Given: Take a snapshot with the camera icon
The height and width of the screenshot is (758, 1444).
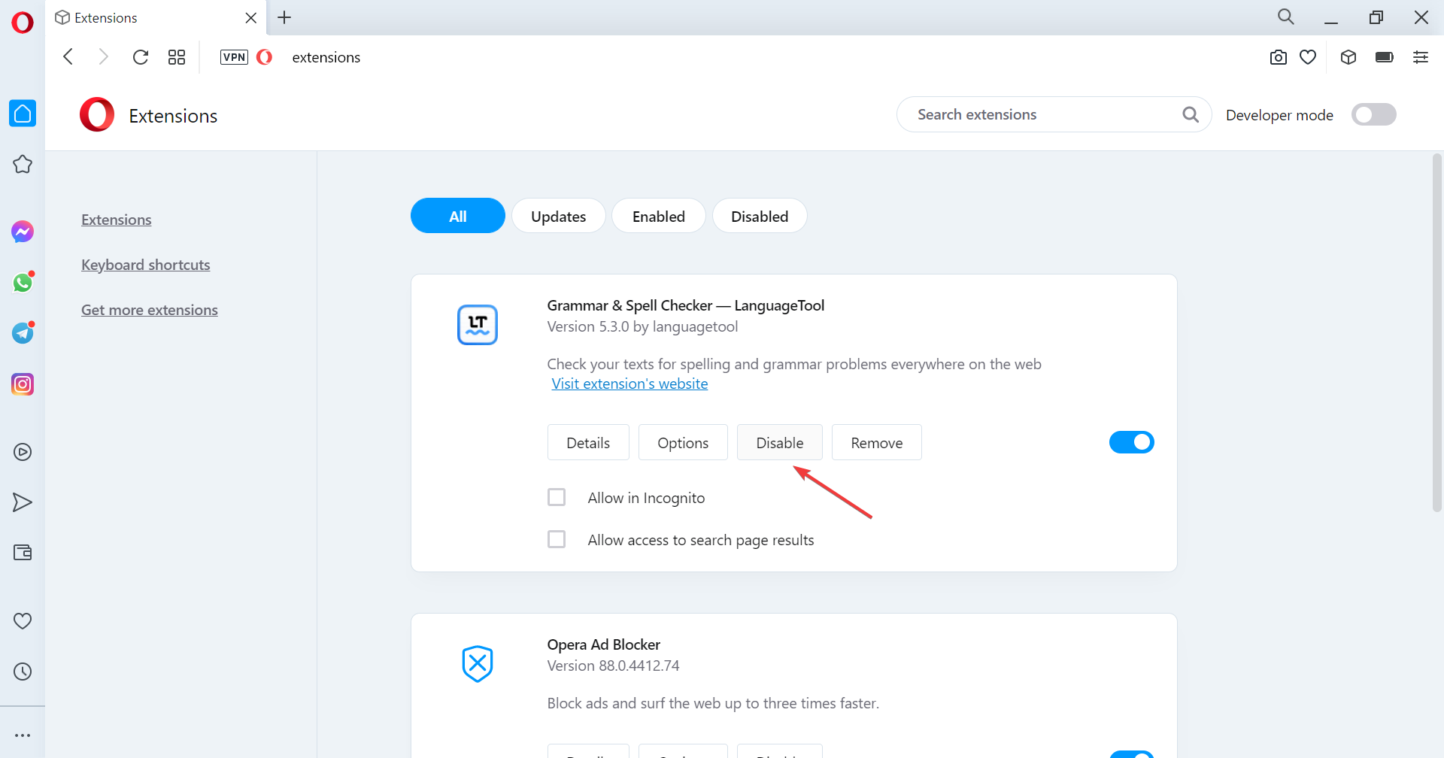Looking at the screenshot, I should (x=1279, y=57).
